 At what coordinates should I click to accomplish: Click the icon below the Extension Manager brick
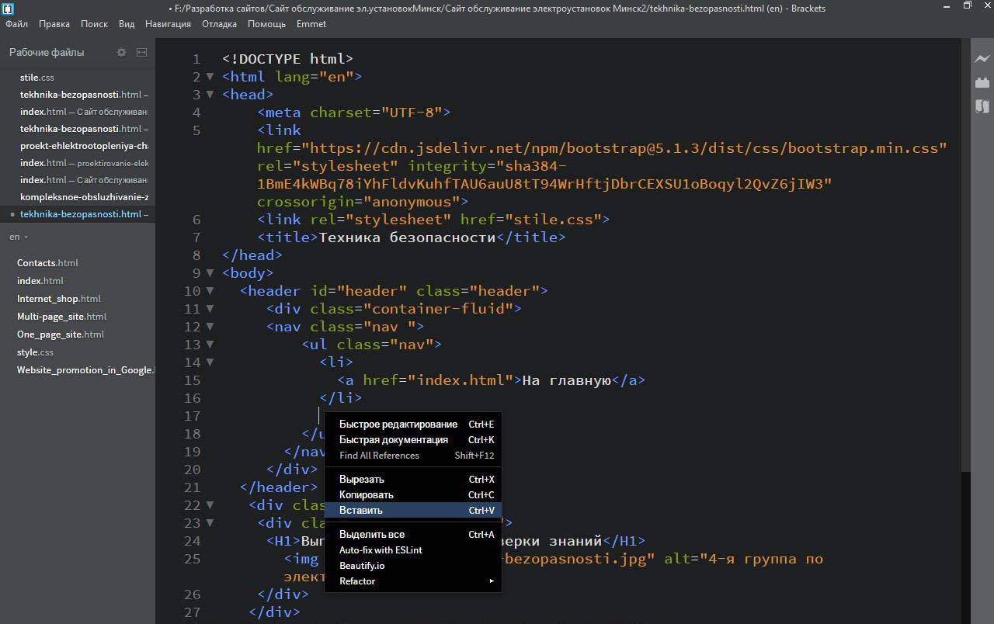(982, 106)
